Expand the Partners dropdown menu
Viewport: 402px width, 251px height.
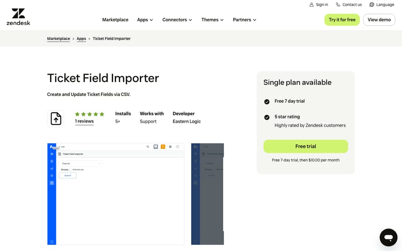click(x=244, y=20)
